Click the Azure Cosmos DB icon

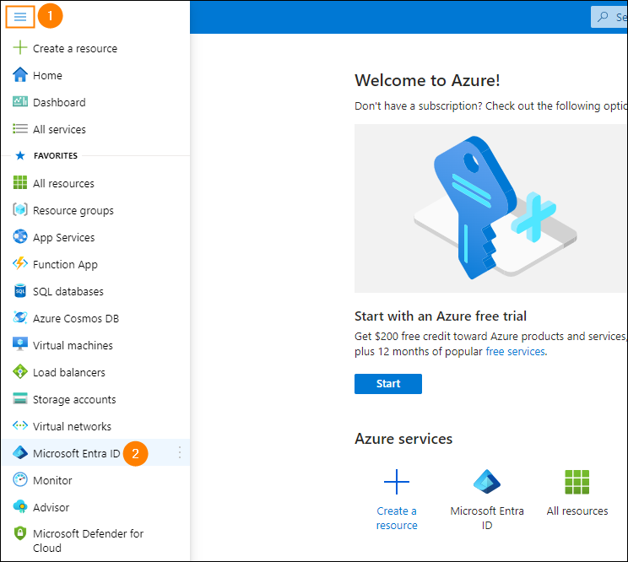coord(20,318)
